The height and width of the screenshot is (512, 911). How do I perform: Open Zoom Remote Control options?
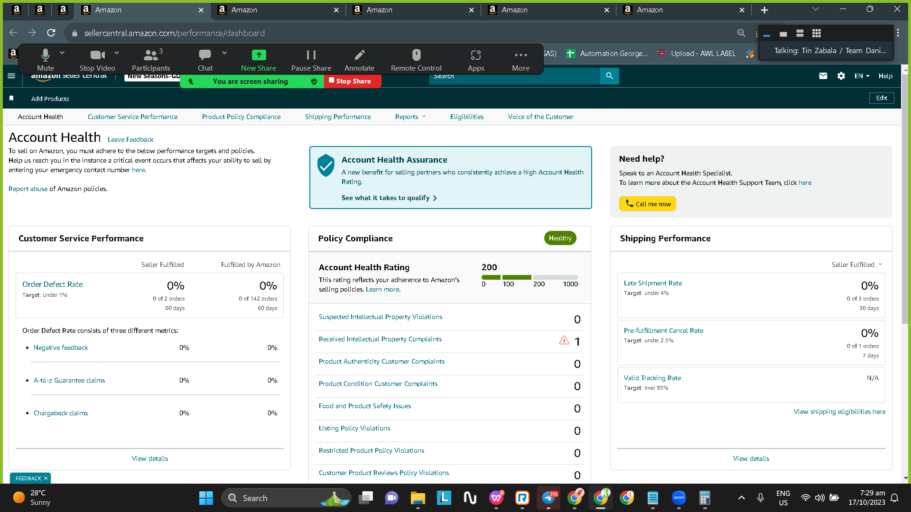click(x=416, y=60)
